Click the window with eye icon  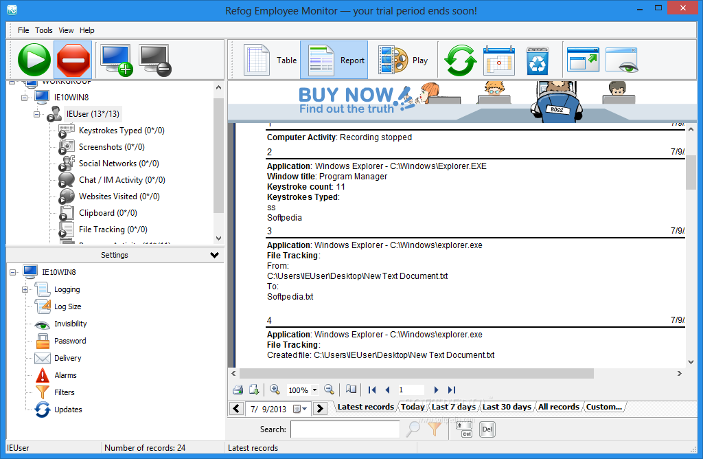[622, 60]
